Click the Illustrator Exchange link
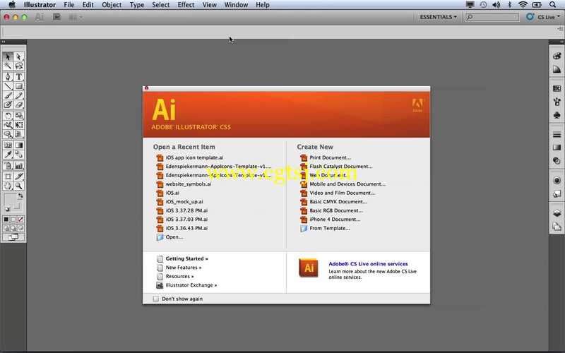This screenshot has height=353, width=565. 191,285
